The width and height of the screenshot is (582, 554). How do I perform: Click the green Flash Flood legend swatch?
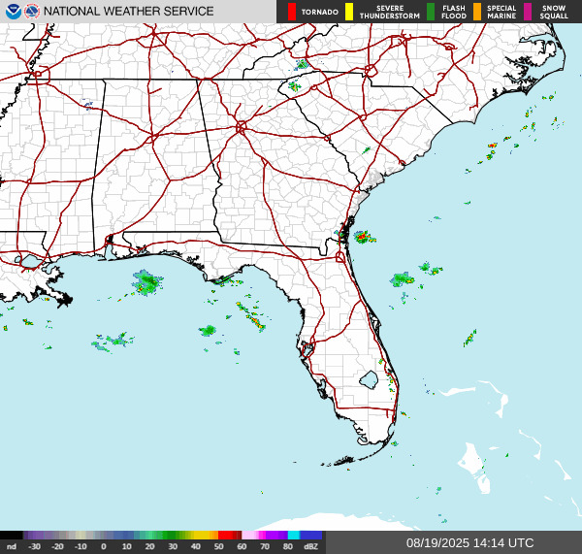coord(431,12)
